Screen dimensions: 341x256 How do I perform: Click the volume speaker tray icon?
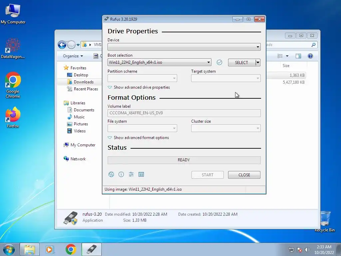point(307,250)
